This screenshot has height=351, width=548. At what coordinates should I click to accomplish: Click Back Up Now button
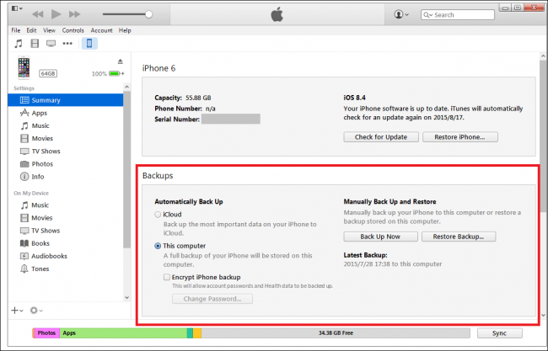click(380, 237)
